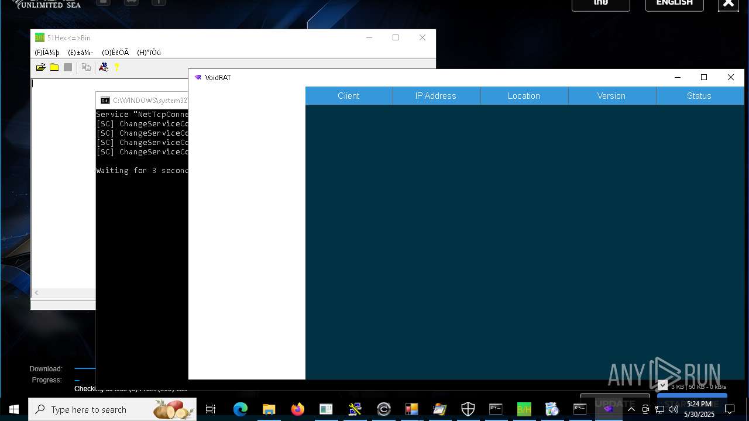Open the (E) menu in 51Hex window
Viewport: 749px width, 421px height.
pos(81,53)
